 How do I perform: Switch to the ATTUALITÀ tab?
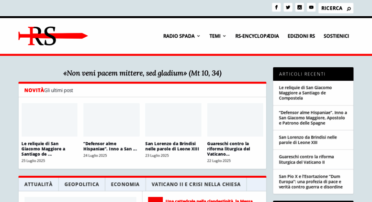pyautogui.click(x=38, y=184)
